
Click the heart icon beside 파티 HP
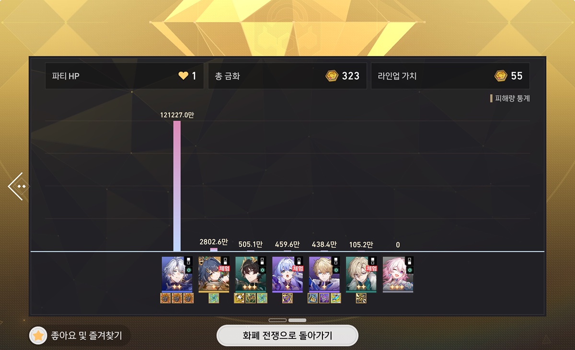183,76
